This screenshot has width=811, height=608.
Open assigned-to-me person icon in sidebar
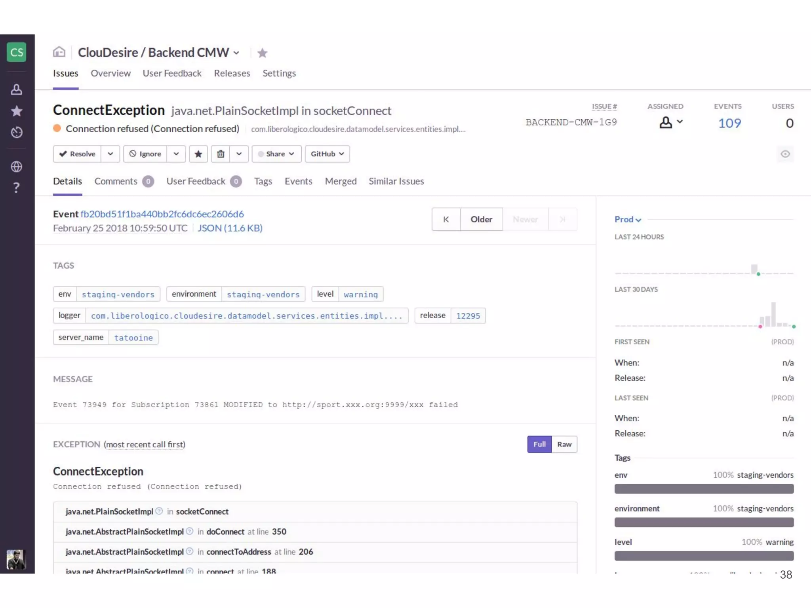click(16, 89)
